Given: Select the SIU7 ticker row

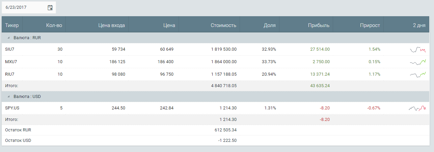Looking at the screenshot, I should [215, 49].
